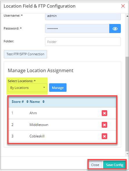Click the By Locations dropdown arrow
The height and width of the screenshot is (171, 129).
[x=44, y=87]
